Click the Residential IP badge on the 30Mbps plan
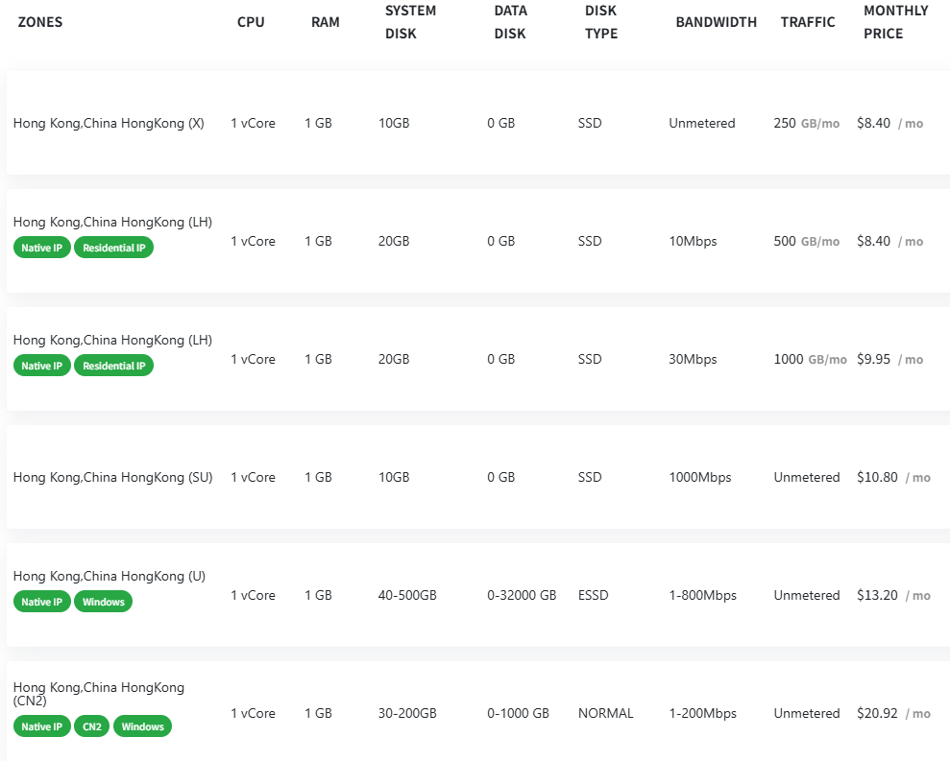 [113, 366]
